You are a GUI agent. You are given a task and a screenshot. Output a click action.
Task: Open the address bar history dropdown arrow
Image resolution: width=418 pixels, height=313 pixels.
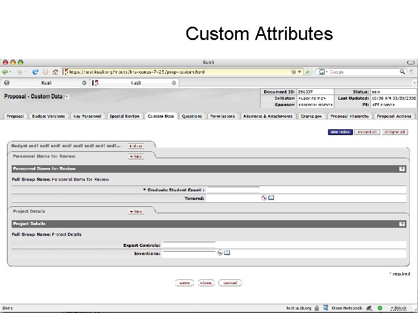pyautogui.click(x=300, y=72)
